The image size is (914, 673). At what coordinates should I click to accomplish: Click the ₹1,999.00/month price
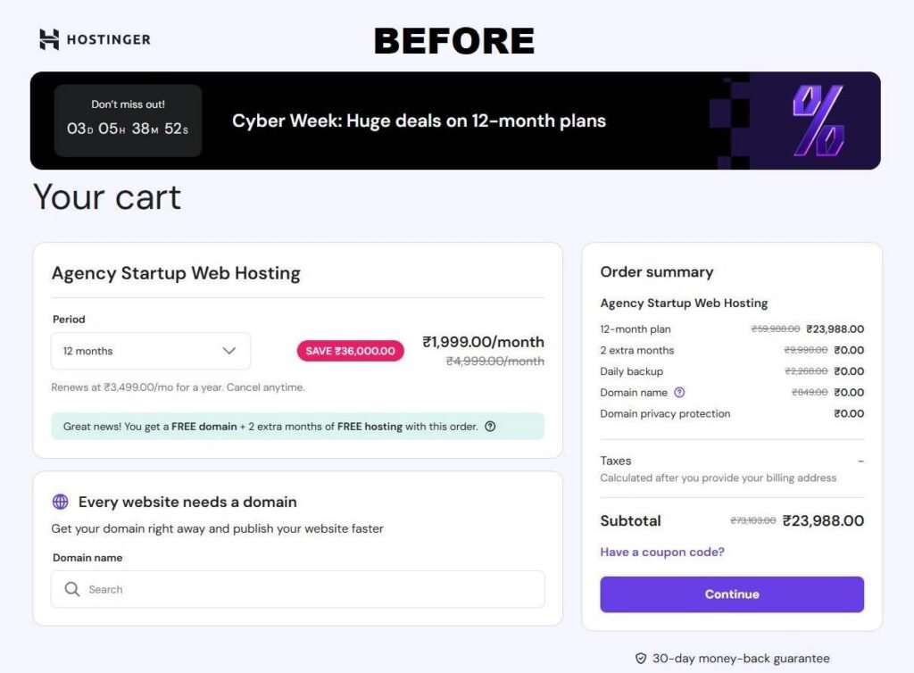pos(483,342)
